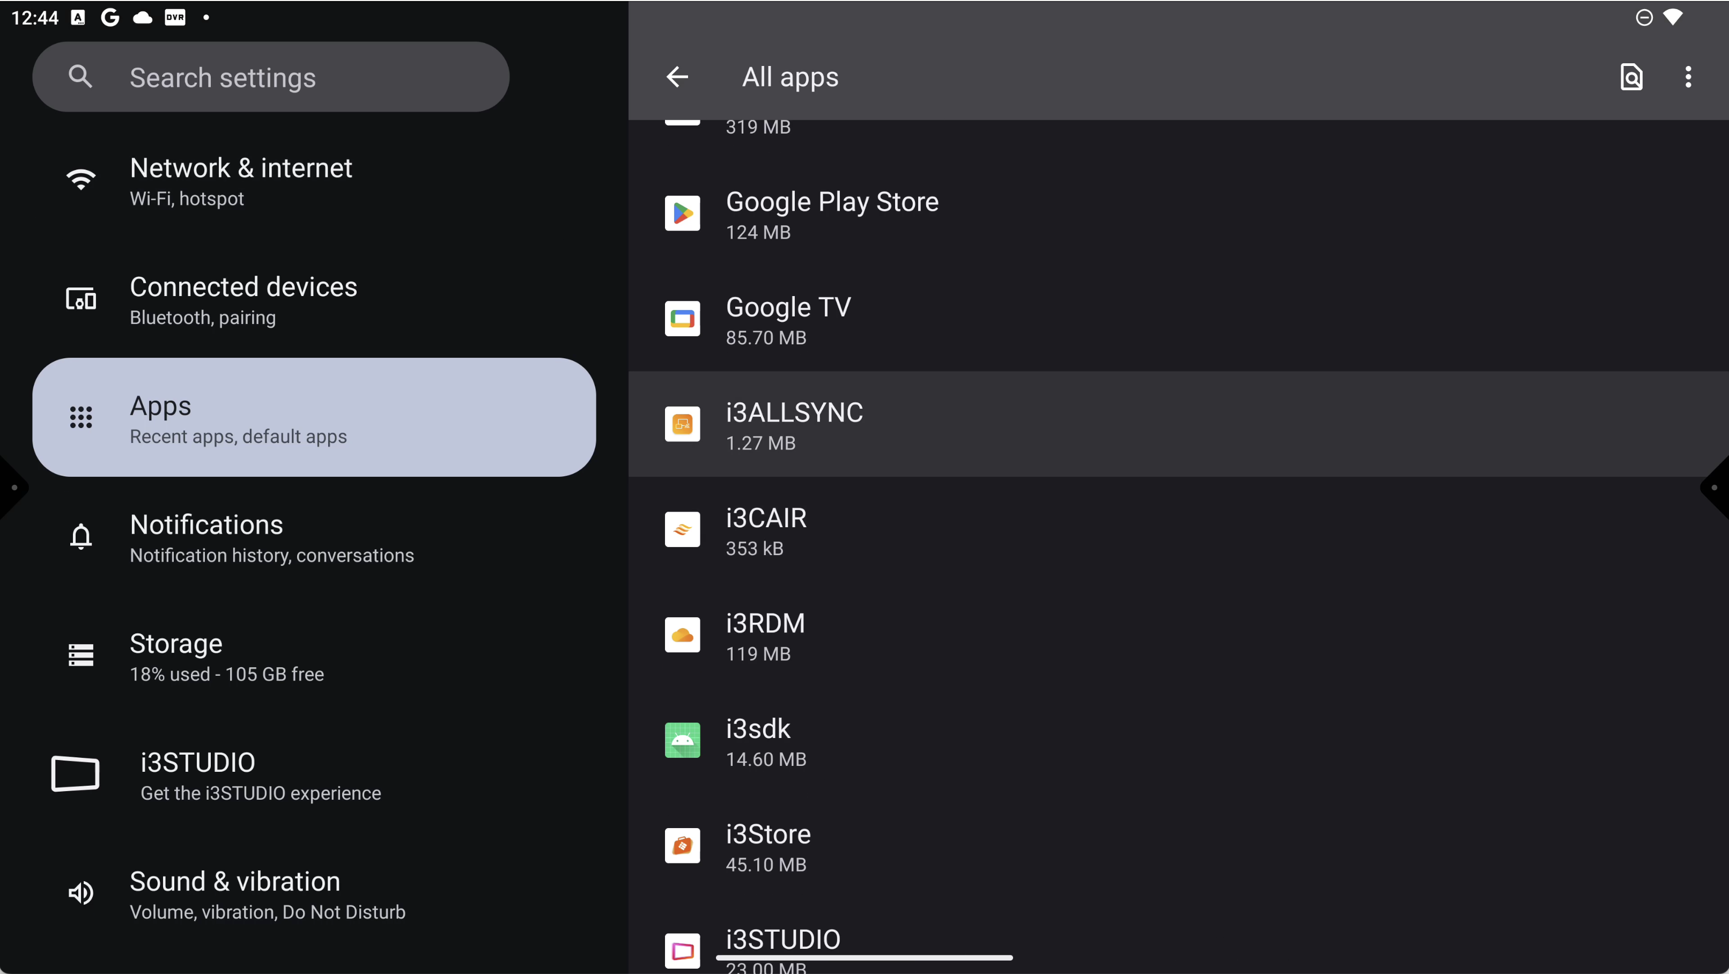Click the Google TV app icon
Viewport: 1729px width, 974px height.
(682, 319)
